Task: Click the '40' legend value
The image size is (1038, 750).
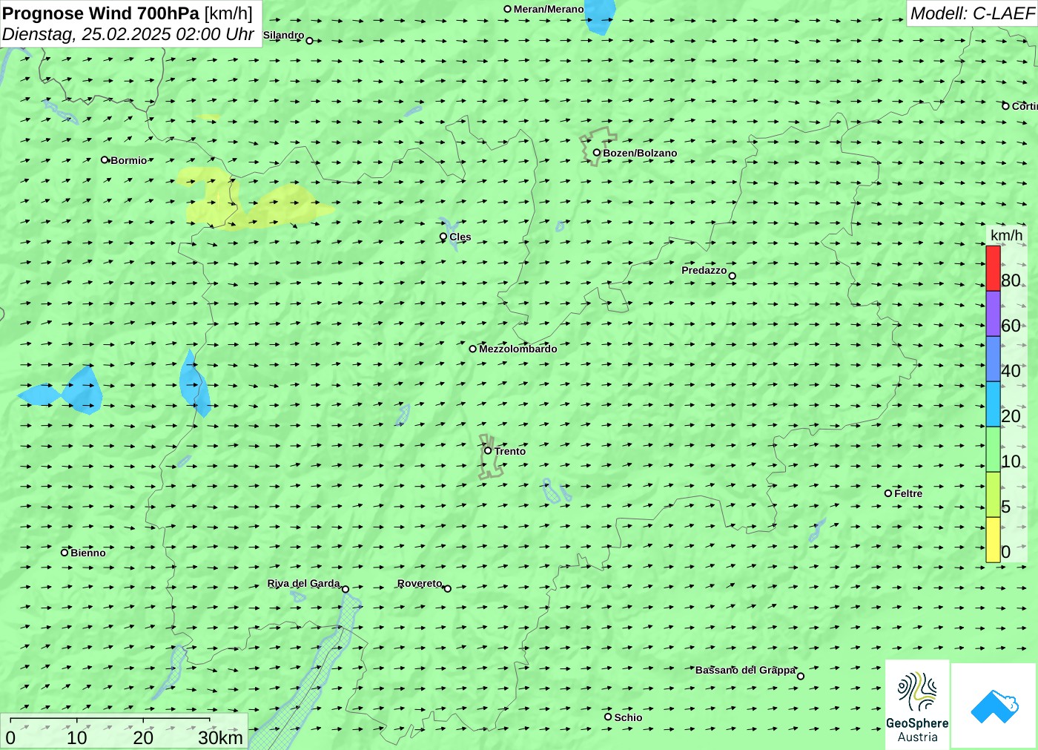Action: [x=1011, y=371]
